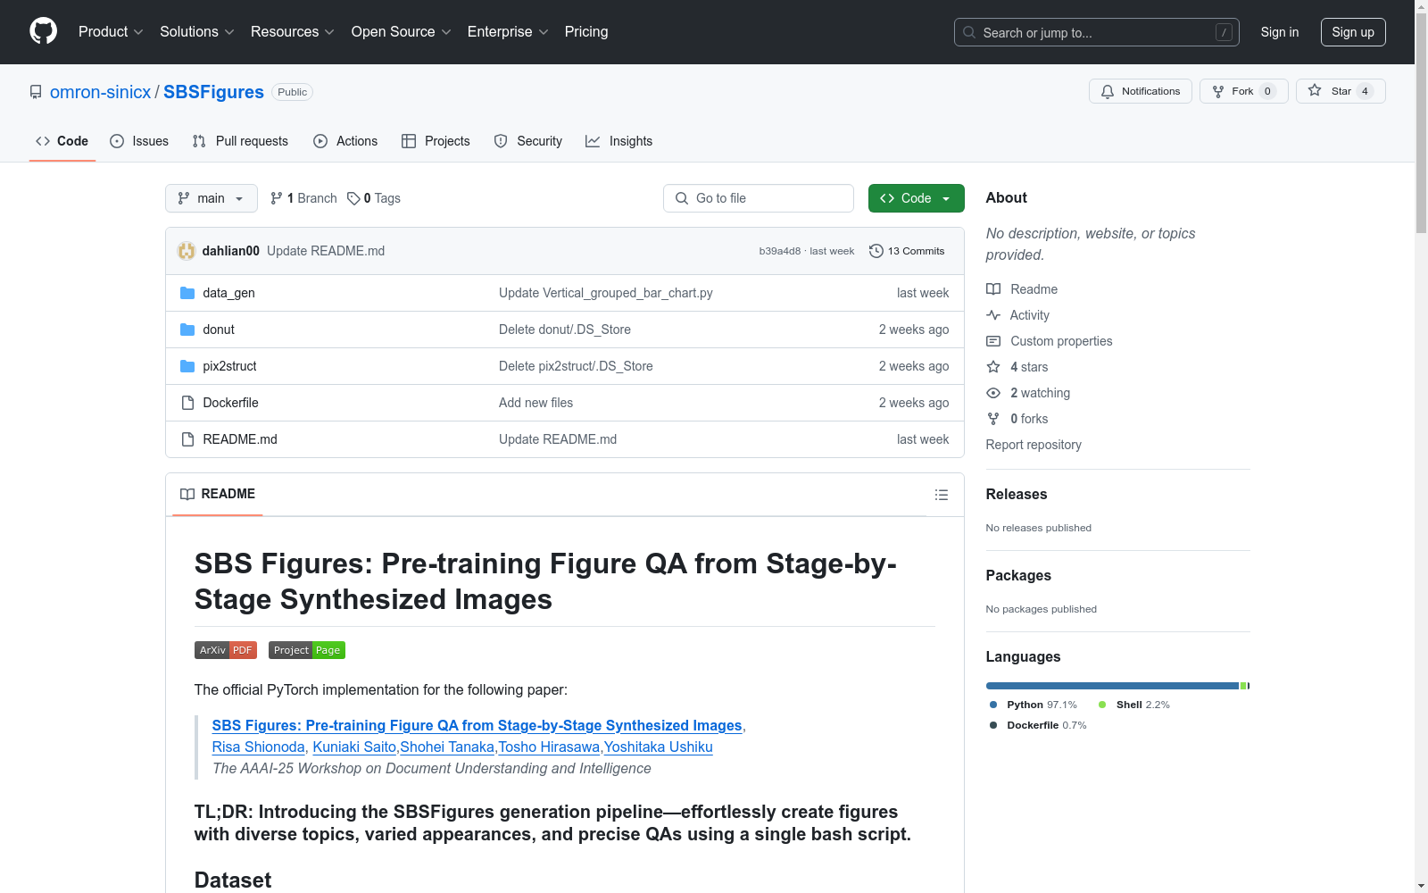Click the watching eye icon
Image resolution: width=1428 pixels, height=893 pixels.
click(993, 393)
